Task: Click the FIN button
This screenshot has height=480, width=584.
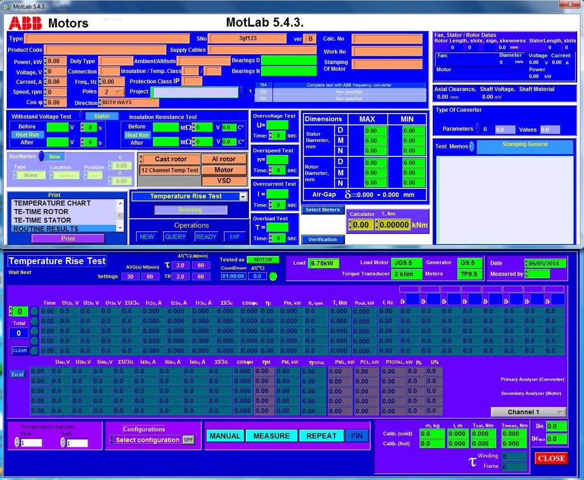Action: click(x=357, y=435)
